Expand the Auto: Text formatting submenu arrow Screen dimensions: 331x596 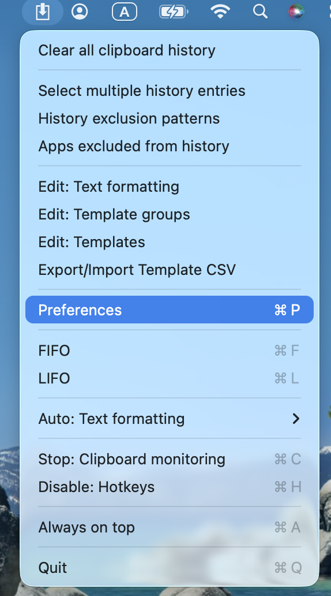pos(296,419)
